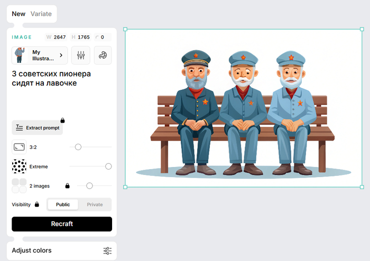Set visibility to Public

point(63,204)
